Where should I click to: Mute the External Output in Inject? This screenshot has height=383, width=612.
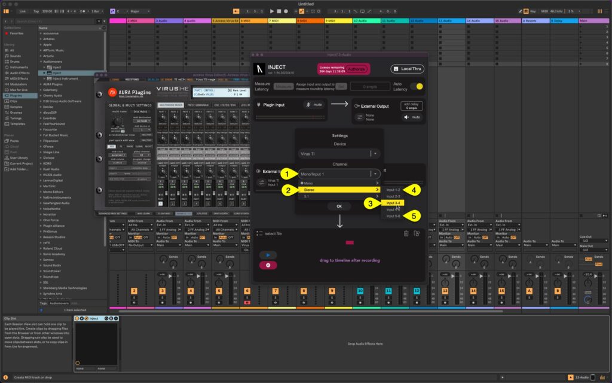click(x=412, y=117)
